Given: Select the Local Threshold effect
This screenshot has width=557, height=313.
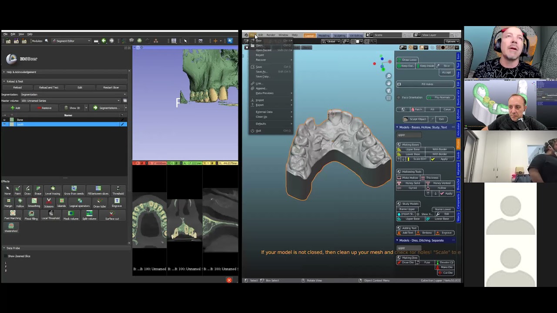Looking at the screenshot, I should pos(51,215).
